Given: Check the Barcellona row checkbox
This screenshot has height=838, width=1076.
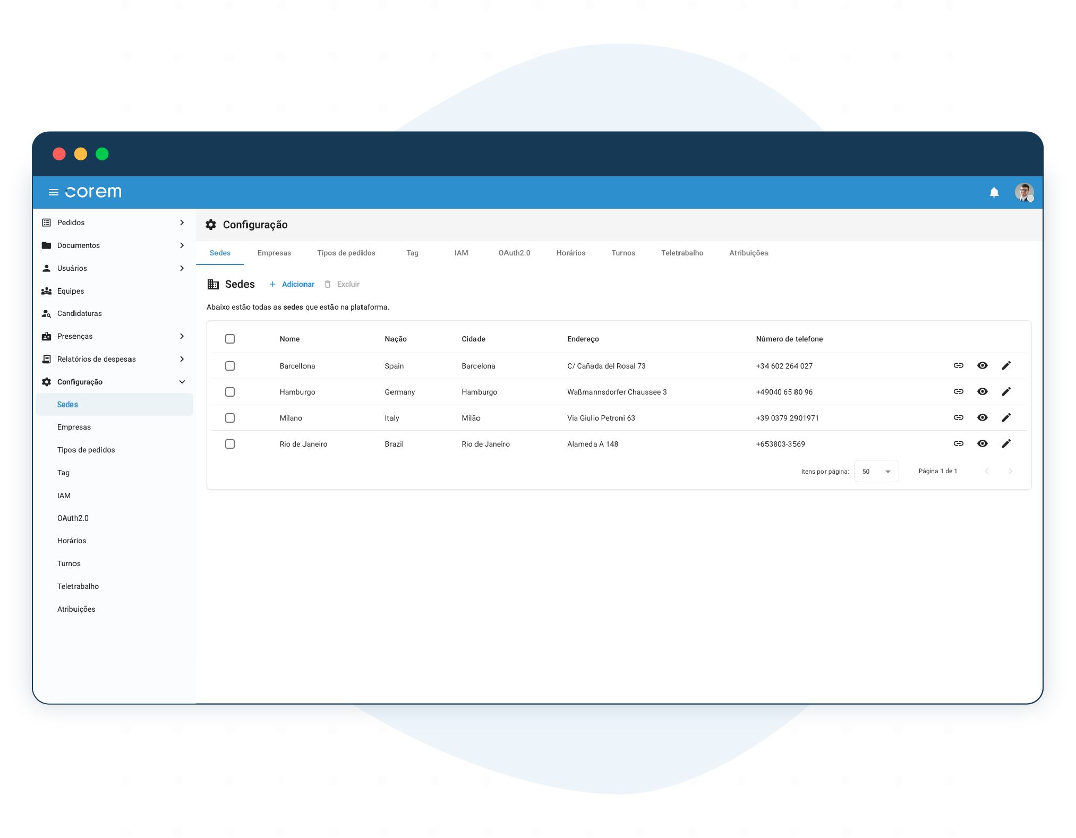Looking at the screenshot, I should tap(230, 366).
